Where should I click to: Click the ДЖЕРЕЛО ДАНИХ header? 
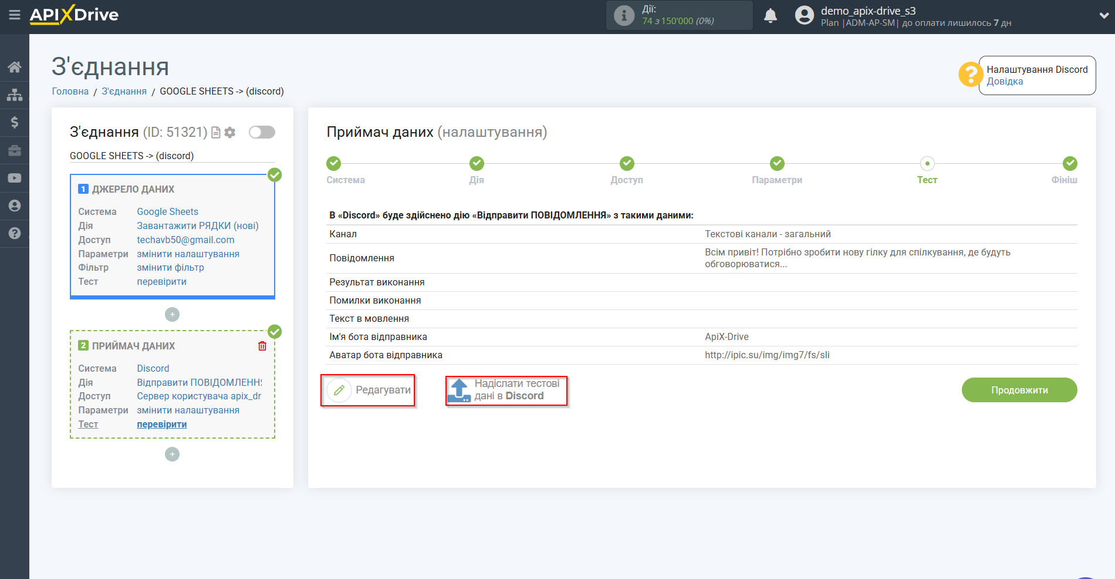[x=133, y=189]
